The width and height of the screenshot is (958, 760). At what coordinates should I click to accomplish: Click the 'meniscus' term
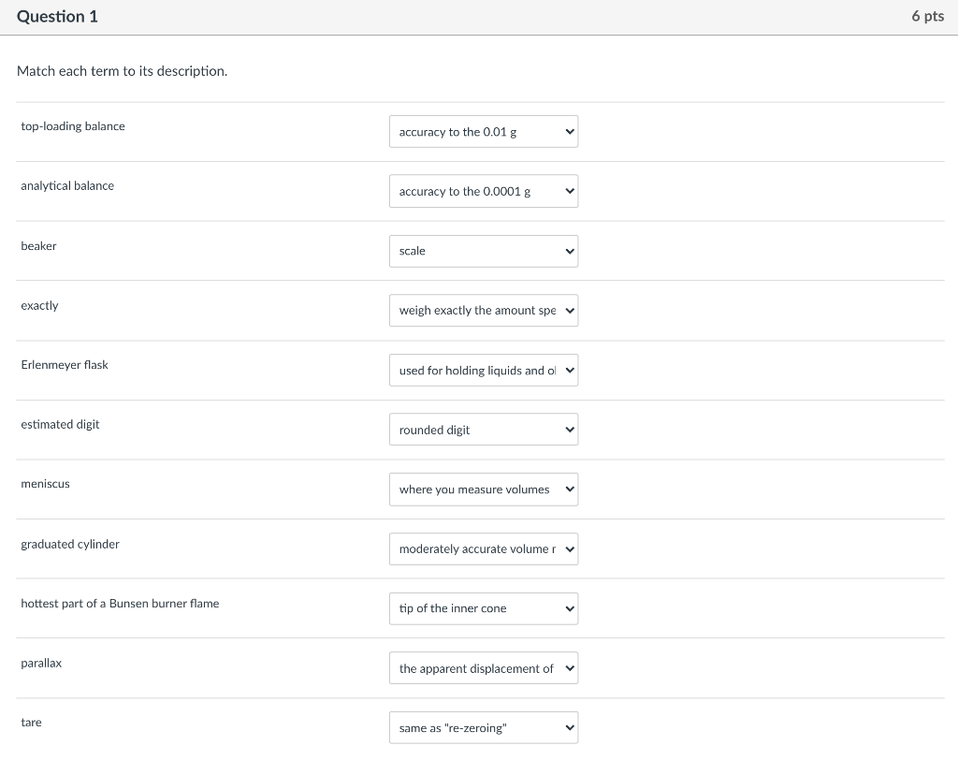click(x=45, y=484)
